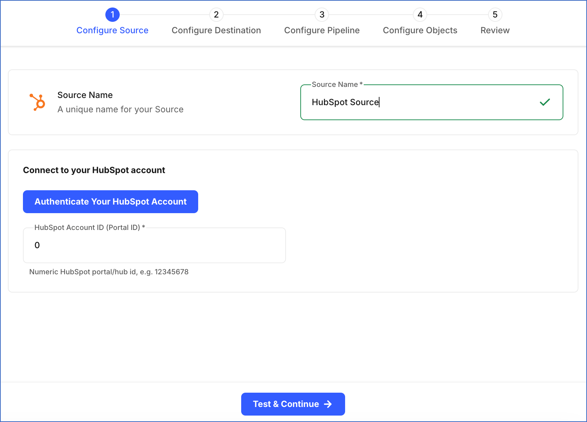587x422 pixels.
Task: Focus the Source Name input field
Action: 431,102
